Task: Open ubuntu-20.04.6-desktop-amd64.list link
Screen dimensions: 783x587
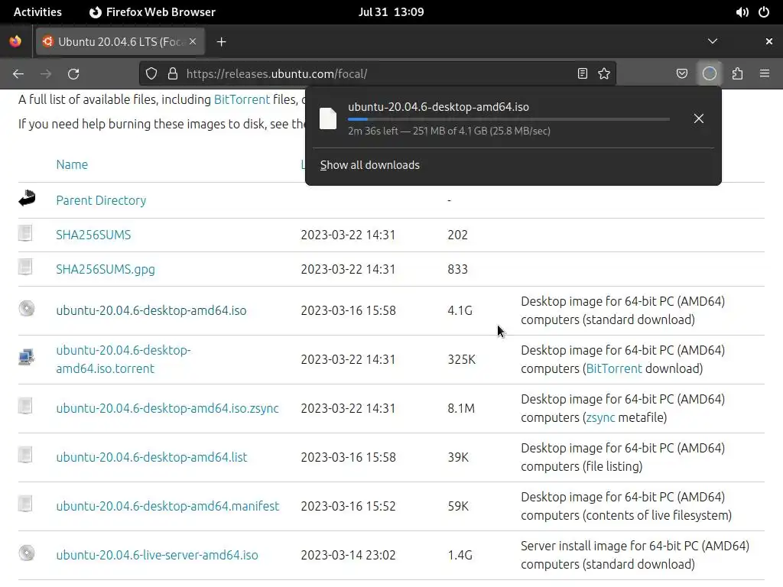Action: click(151, 457)
